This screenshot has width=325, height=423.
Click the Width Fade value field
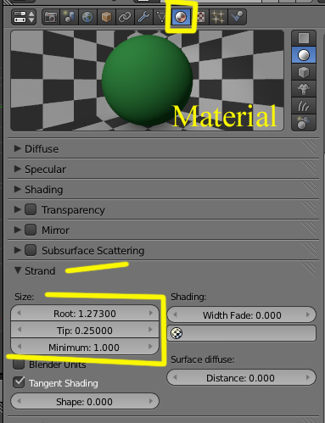point(241,314)
